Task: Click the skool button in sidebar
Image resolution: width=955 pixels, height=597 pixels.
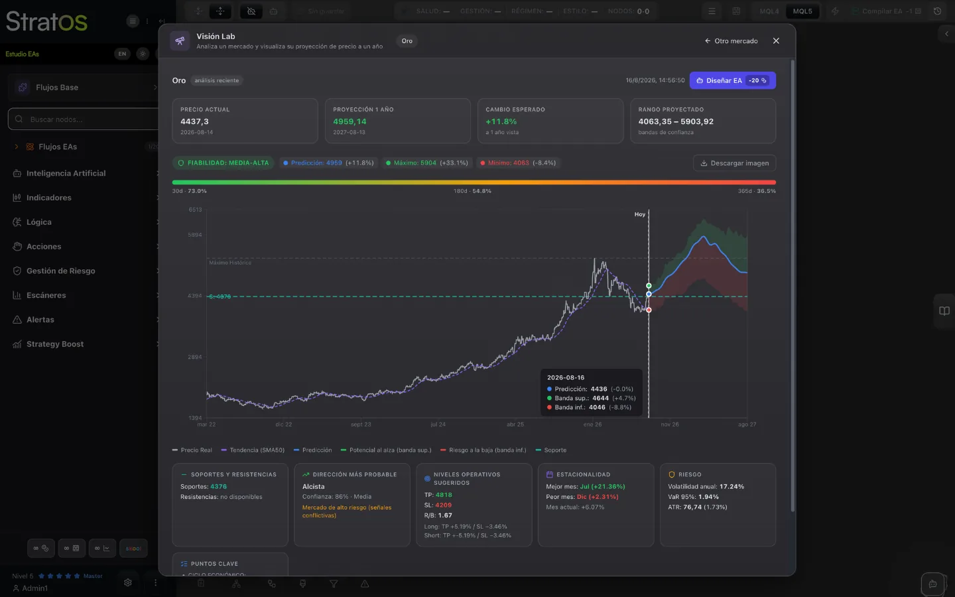Action: click(x=133, y=548)
